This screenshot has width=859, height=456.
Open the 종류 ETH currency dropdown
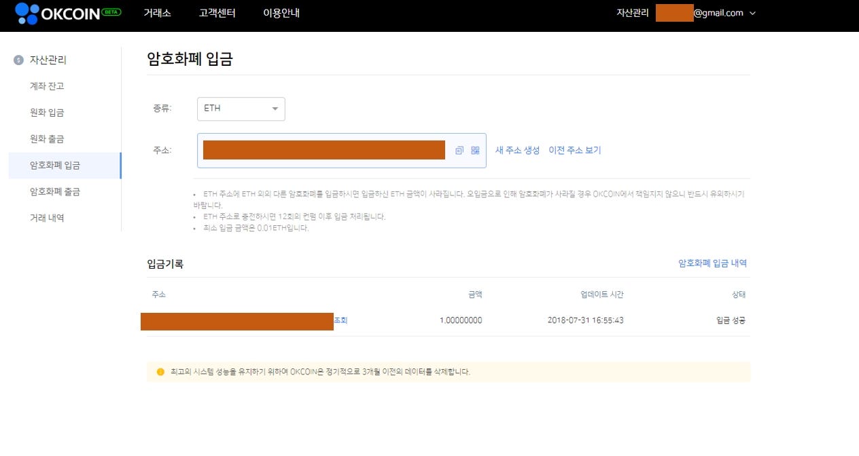[x=241, y=109]
